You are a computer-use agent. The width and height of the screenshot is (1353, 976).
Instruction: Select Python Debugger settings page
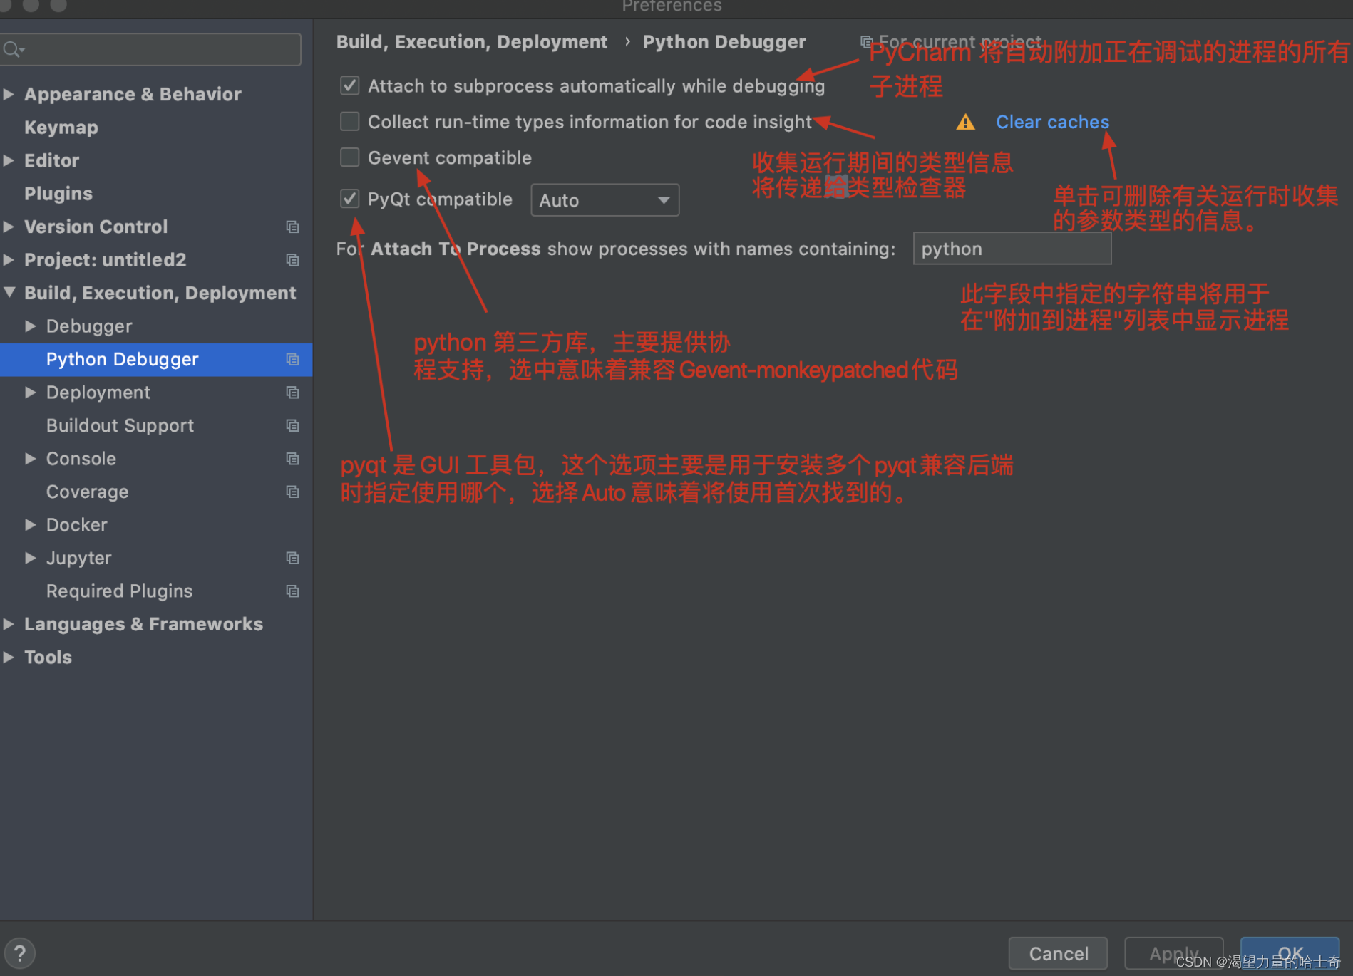[x=155, y=359]
